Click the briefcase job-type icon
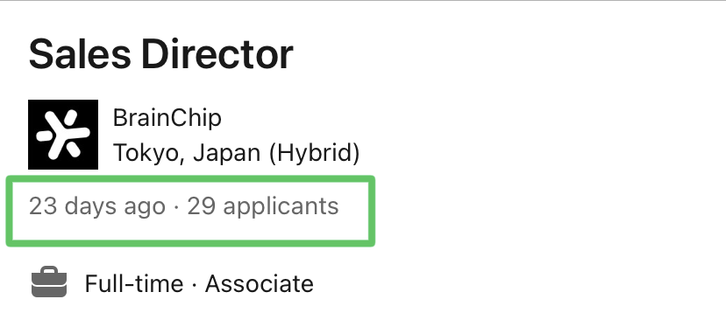The width and height of the screenshot is (726, 320). click(49, 282)
